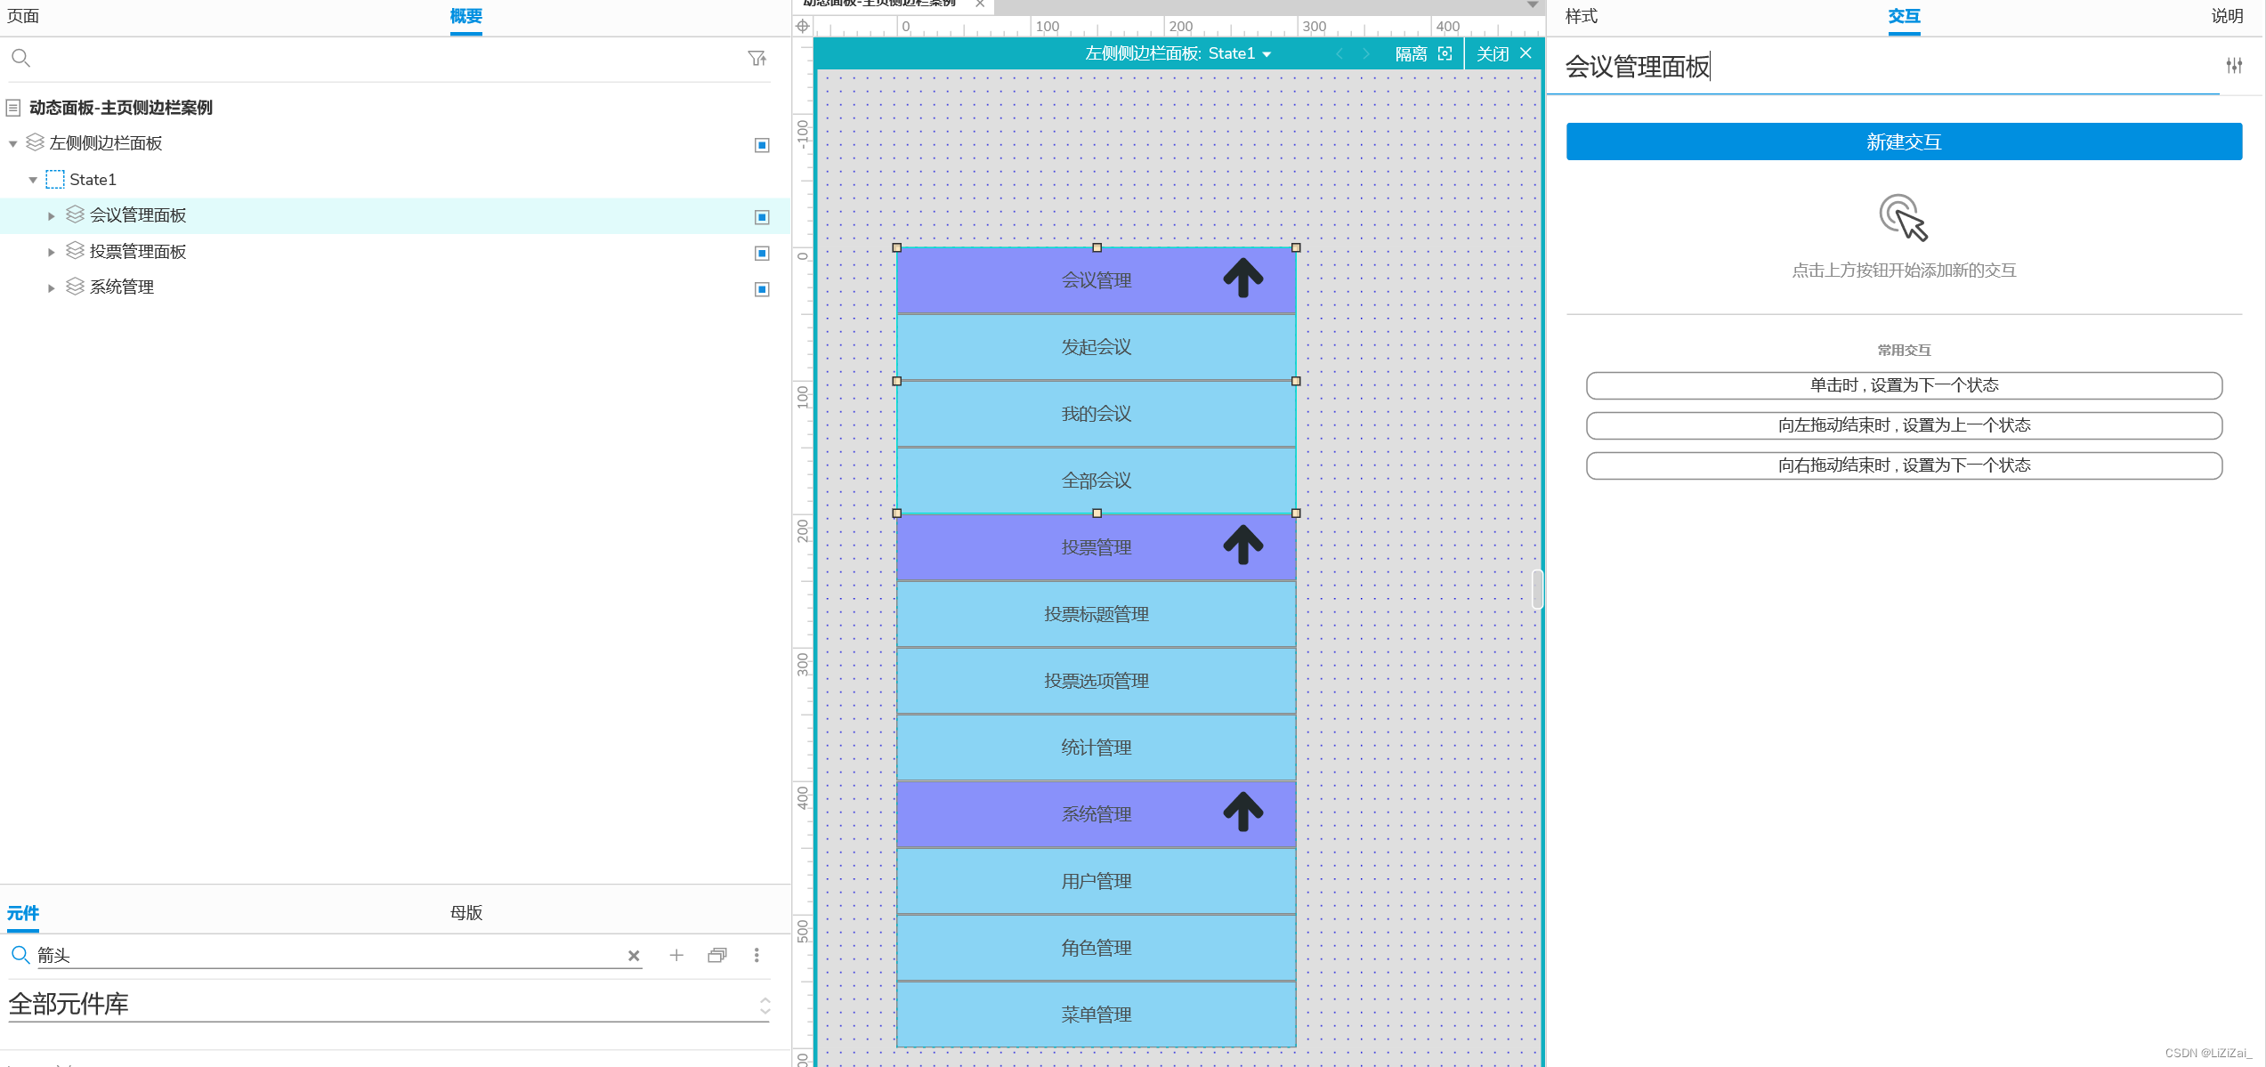Screen dimensions: 2266x1067
Task: Toggle the view marker of 投票管理面板
Action: pyautogui.click(x=762, y=254)
